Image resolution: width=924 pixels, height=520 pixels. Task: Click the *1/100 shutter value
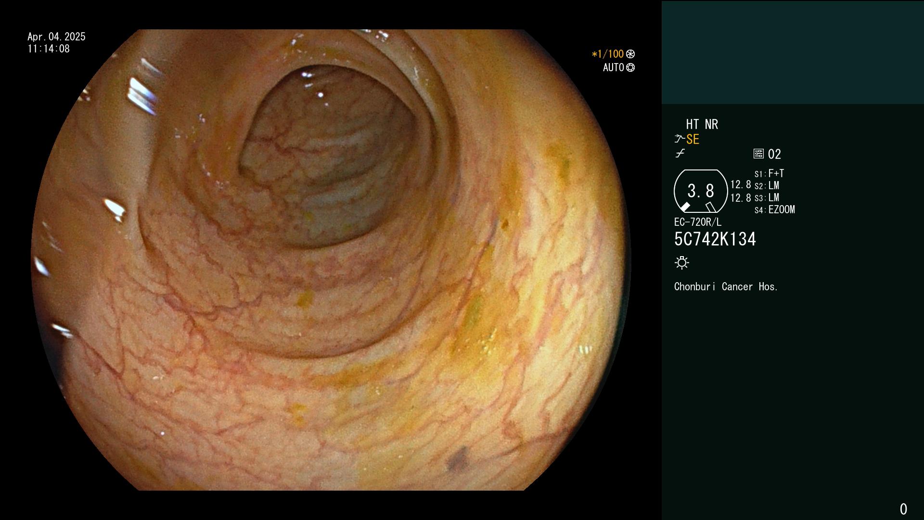[x=608, y=54]
